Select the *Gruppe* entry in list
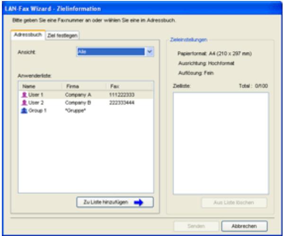Image resolution: width=283 pixels, height=236 pixels. click(x=75, y=110)
